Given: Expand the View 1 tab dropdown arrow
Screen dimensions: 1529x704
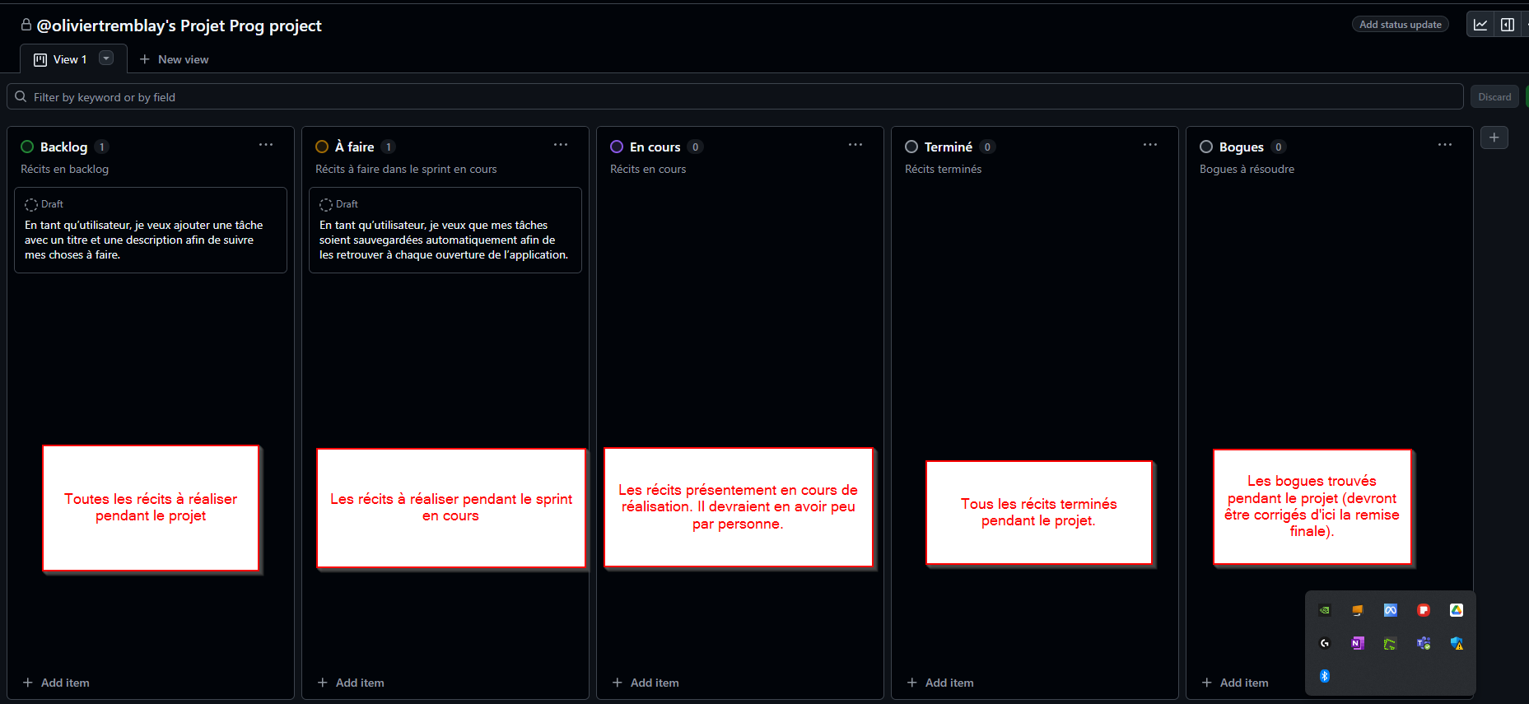Looking at the screenshot, I should (106, 58).
